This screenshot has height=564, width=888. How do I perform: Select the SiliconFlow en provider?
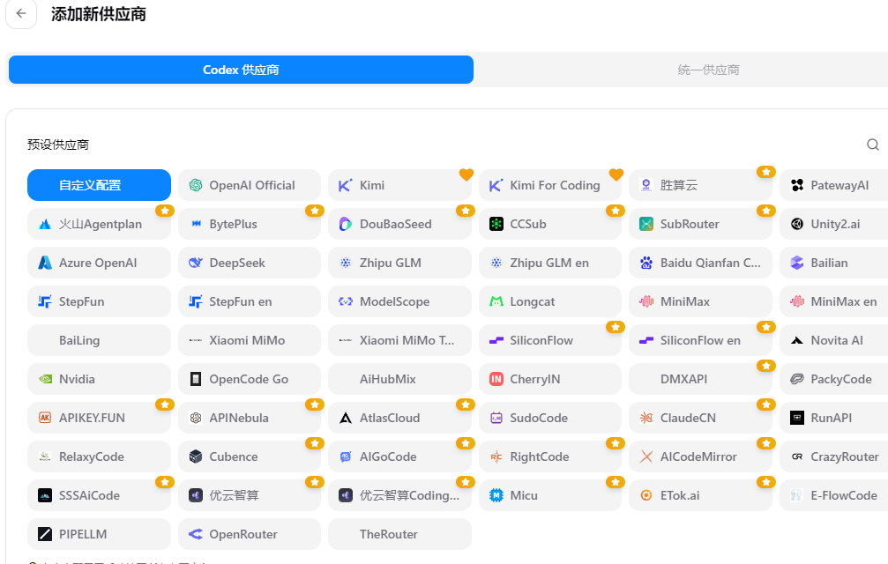[700, 340]
